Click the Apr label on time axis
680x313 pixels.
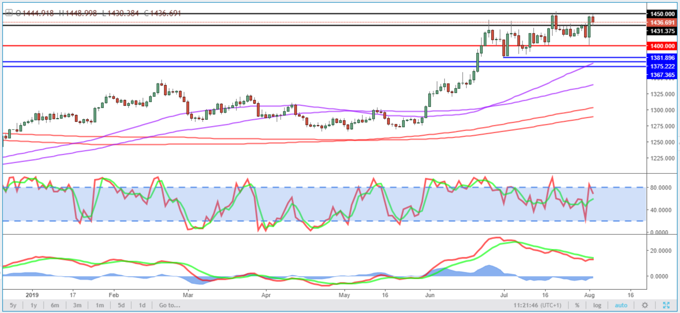pyautogui.click(x=266, y=295)
